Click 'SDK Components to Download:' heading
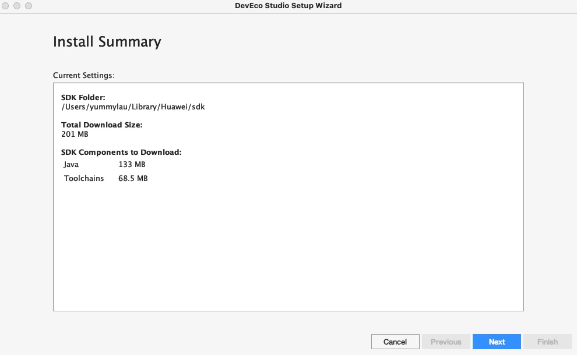577x355 pixels. coord(121,152)
